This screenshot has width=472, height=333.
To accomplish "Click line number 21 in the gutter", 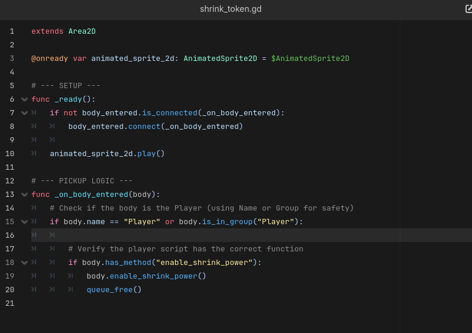I will click(10, 303).
